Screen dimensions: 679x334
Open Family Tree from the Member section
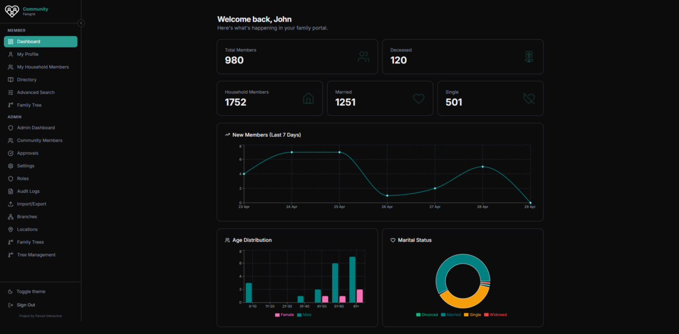click(x=29, y=105)
